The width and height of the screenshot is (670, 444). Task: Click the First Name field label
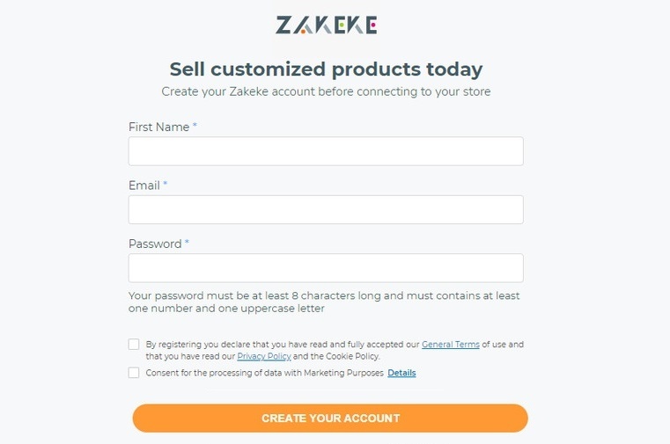[x=158, y=127]
